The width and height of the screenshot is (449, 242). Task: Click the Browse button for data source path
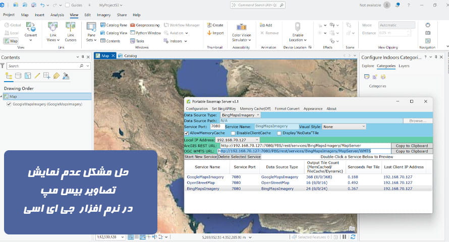point(418,120)
